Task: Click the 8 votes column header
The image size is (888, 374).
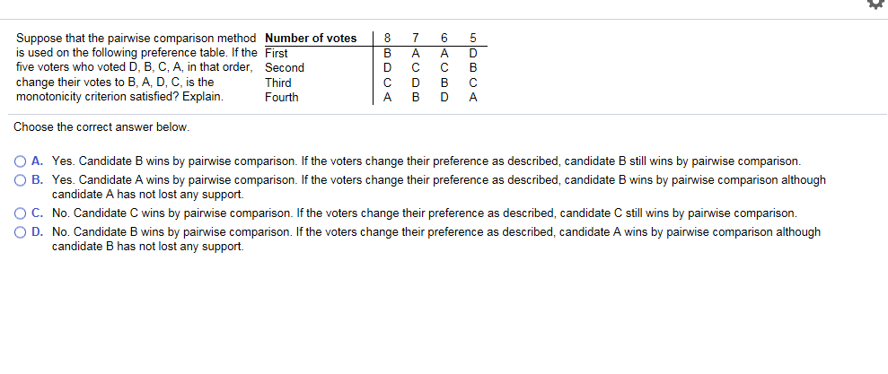Action: (387, 38)
